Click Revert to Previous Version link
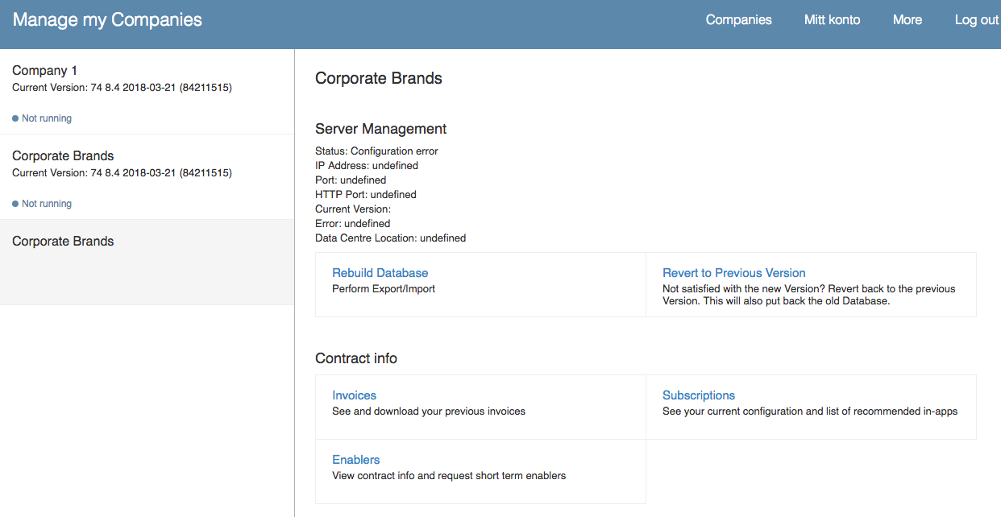1001x517 pixels. click(x=733, y=273)
